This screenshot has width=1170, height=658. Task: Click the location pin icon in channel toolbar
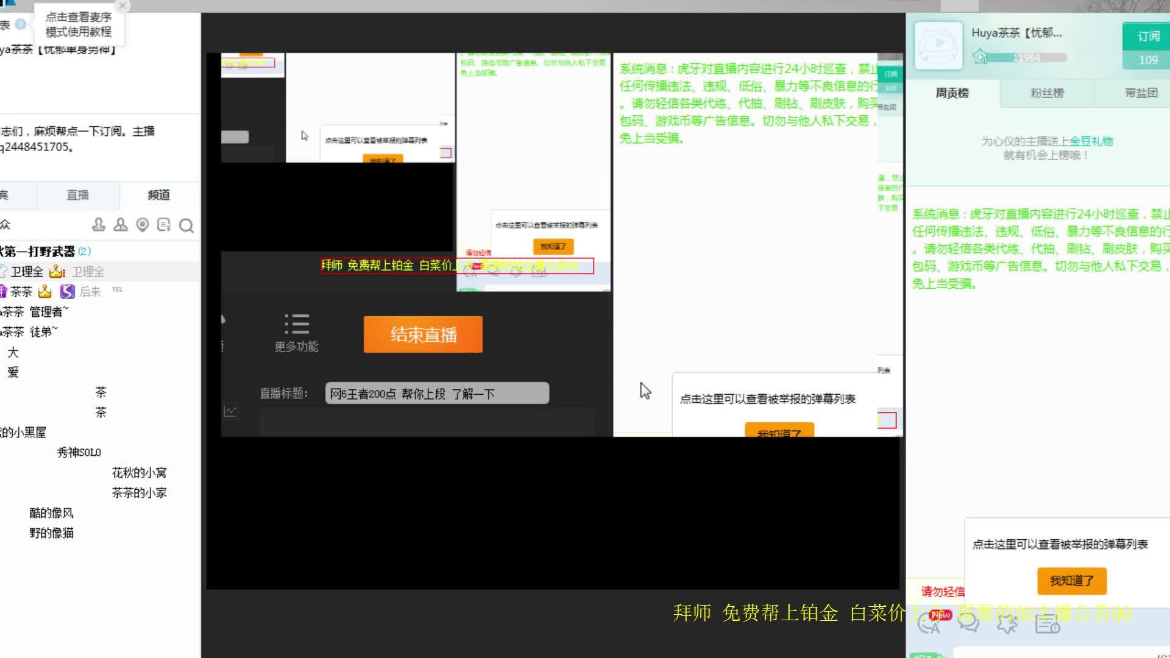tap(143, 225)
